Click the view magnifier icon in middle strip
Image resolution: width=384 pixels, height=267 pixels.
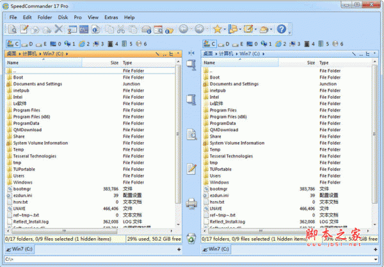191,134
